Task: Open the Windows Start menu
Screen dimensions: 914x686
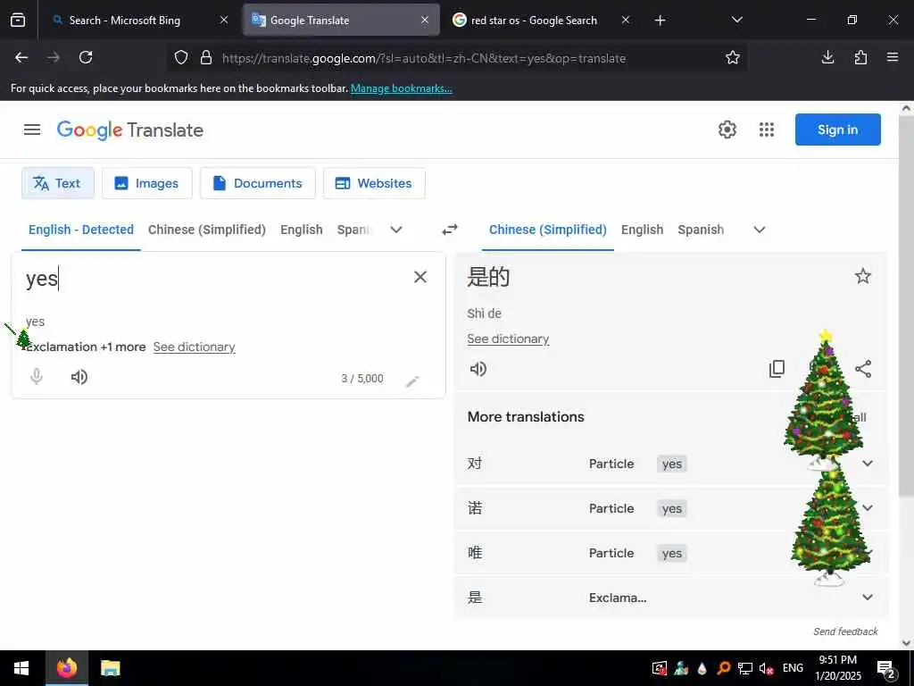Action: point(21,668)
